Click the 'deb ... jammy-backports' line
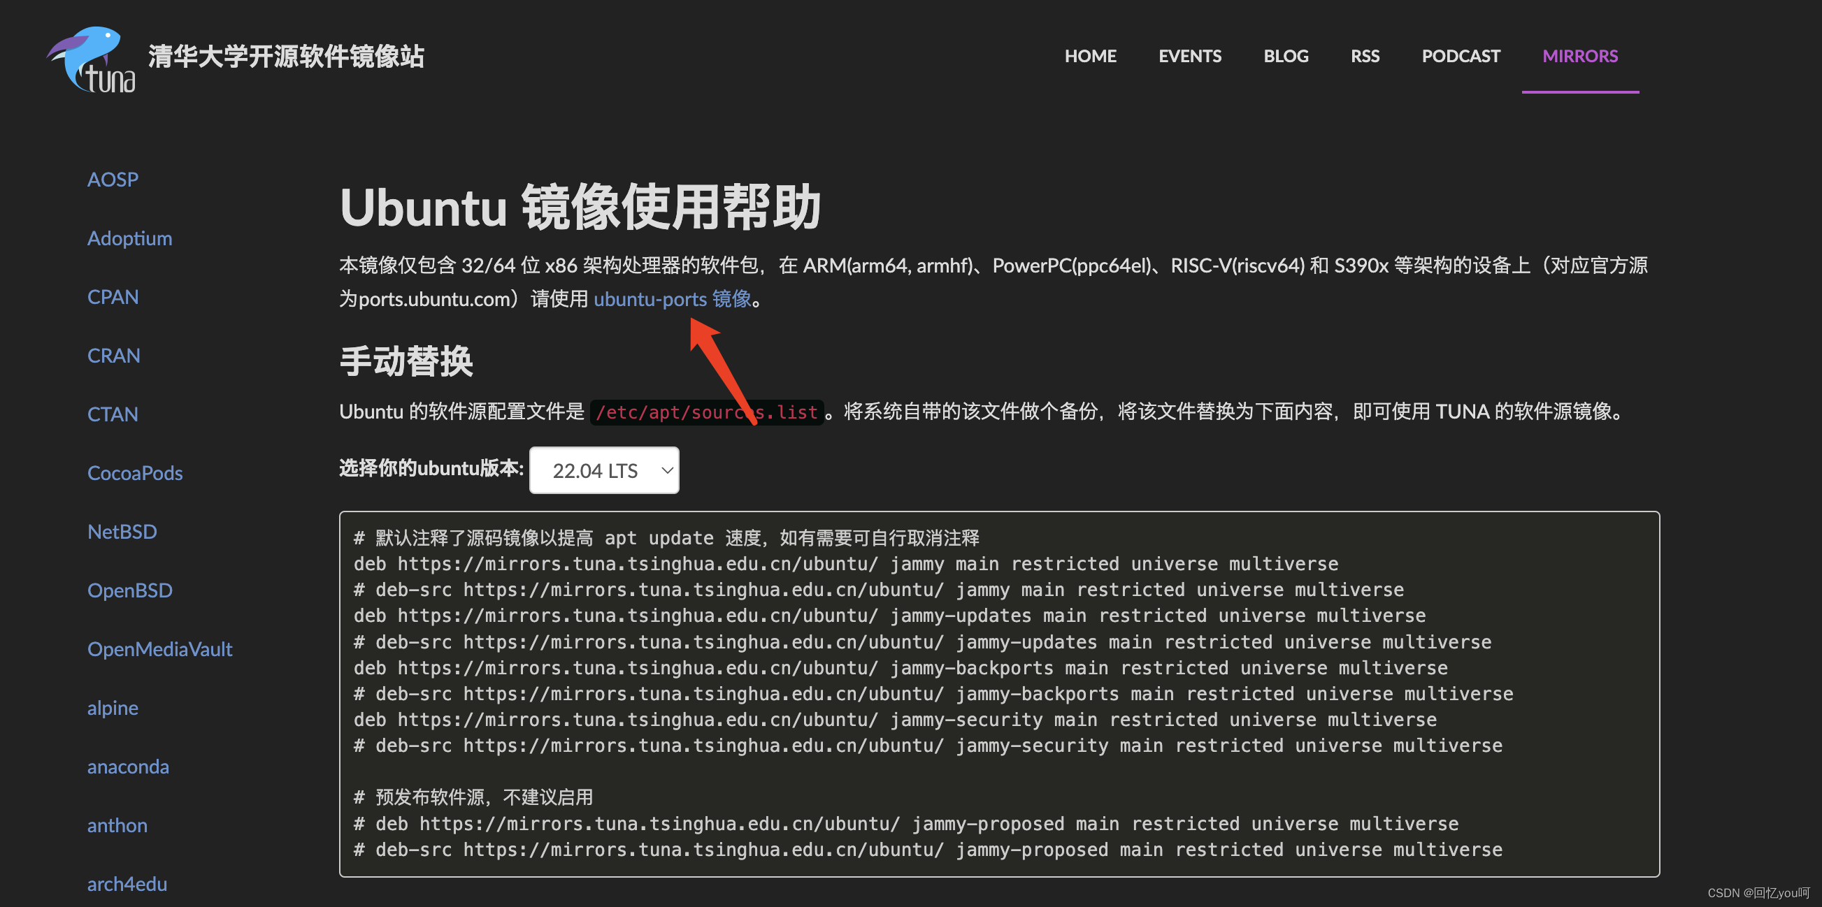Viewport: 1822px width, 907px height. (901, 668)
